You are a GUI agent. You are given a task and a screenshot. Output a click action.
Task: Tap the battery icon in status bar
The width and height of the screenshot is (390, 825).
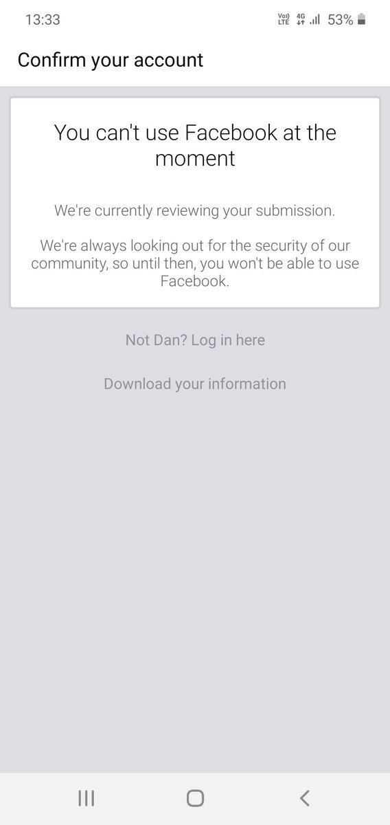[x=362, y=20]
